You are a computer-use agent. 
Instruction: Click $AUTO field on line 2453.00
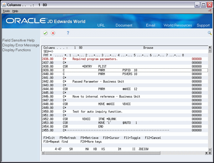(126, 123)
